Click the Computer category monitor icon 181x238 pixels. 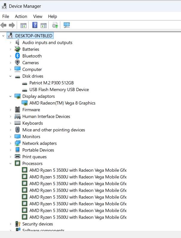click(x=17, y=69)
